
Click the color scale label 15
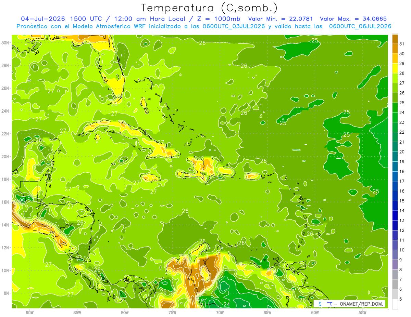(x=402, y=201)
